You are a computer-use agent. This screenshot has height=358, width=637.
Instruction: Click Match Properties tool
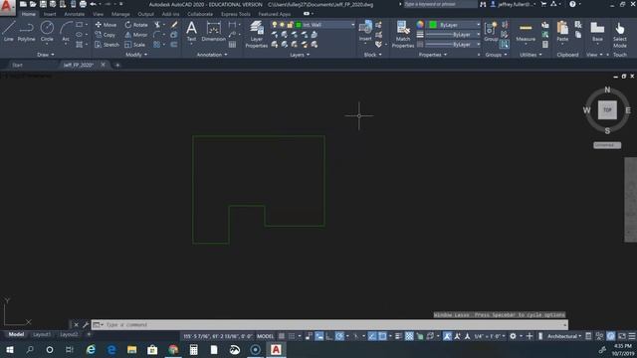pos(402,35)
